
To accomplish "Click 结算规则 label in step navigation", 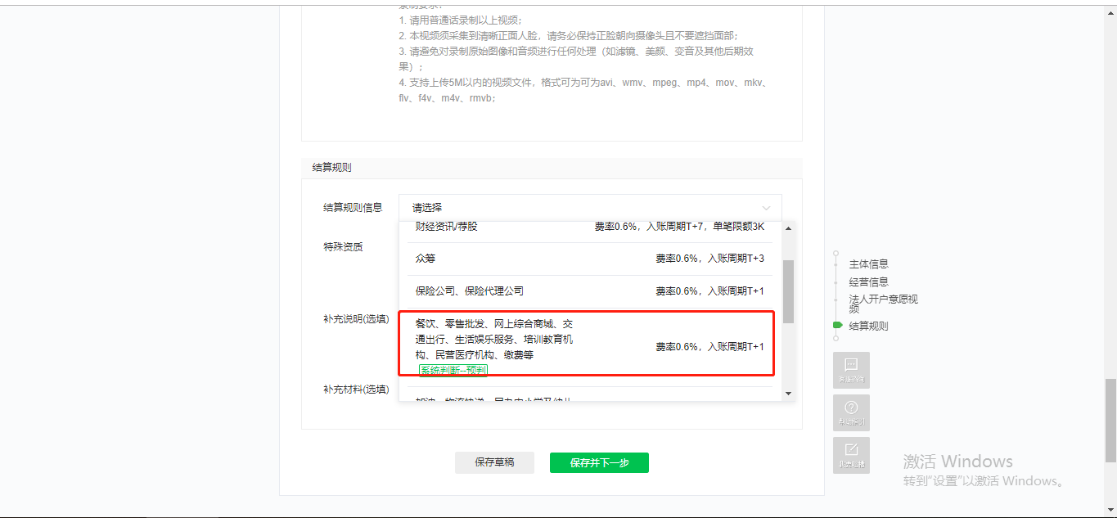I will click(x=868, y=326).
